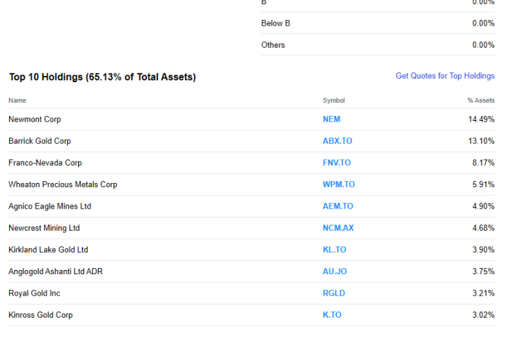This screenshot has width=508, height=337.
Task: Click the AEM.TO ticker symbol
Action: coord(338,206)
